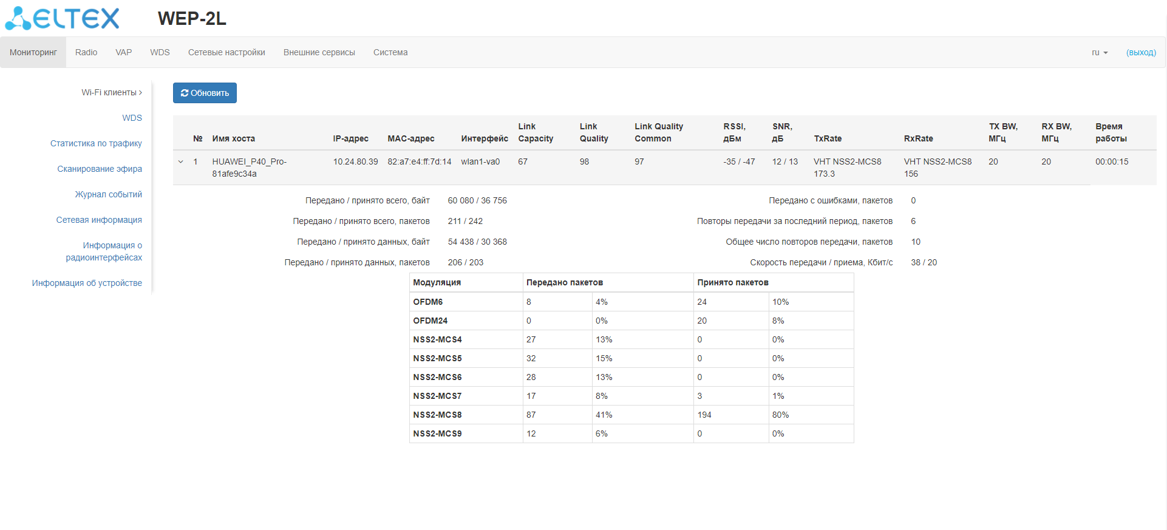Click the (выход) logout link
Viewport: 1167px width, 530px height.
(x=1140, y=53)
